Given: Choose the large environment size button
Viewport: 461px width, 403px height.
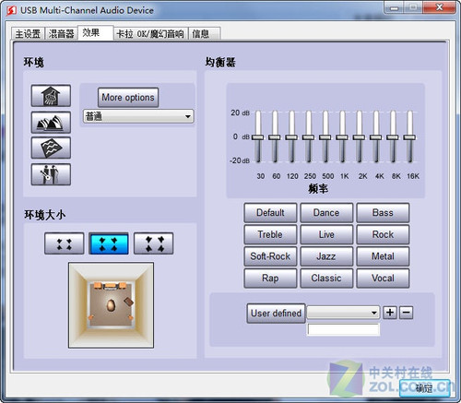Looking at the screenshot, I should tap(153, 243).
